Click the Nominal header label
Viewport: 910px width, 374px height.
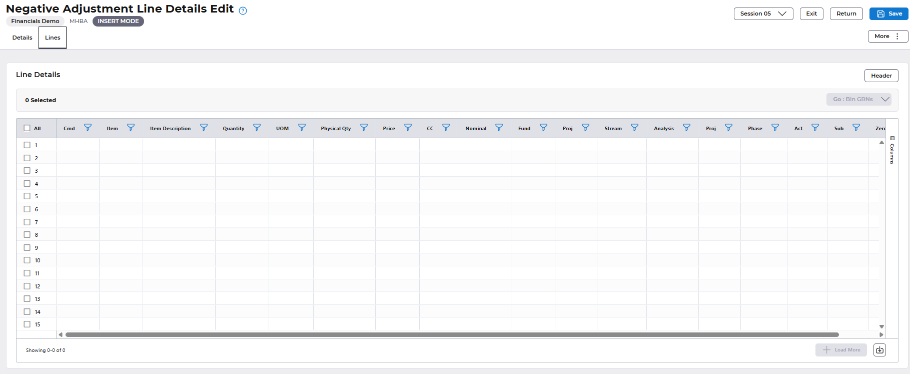tap(476, 129)
